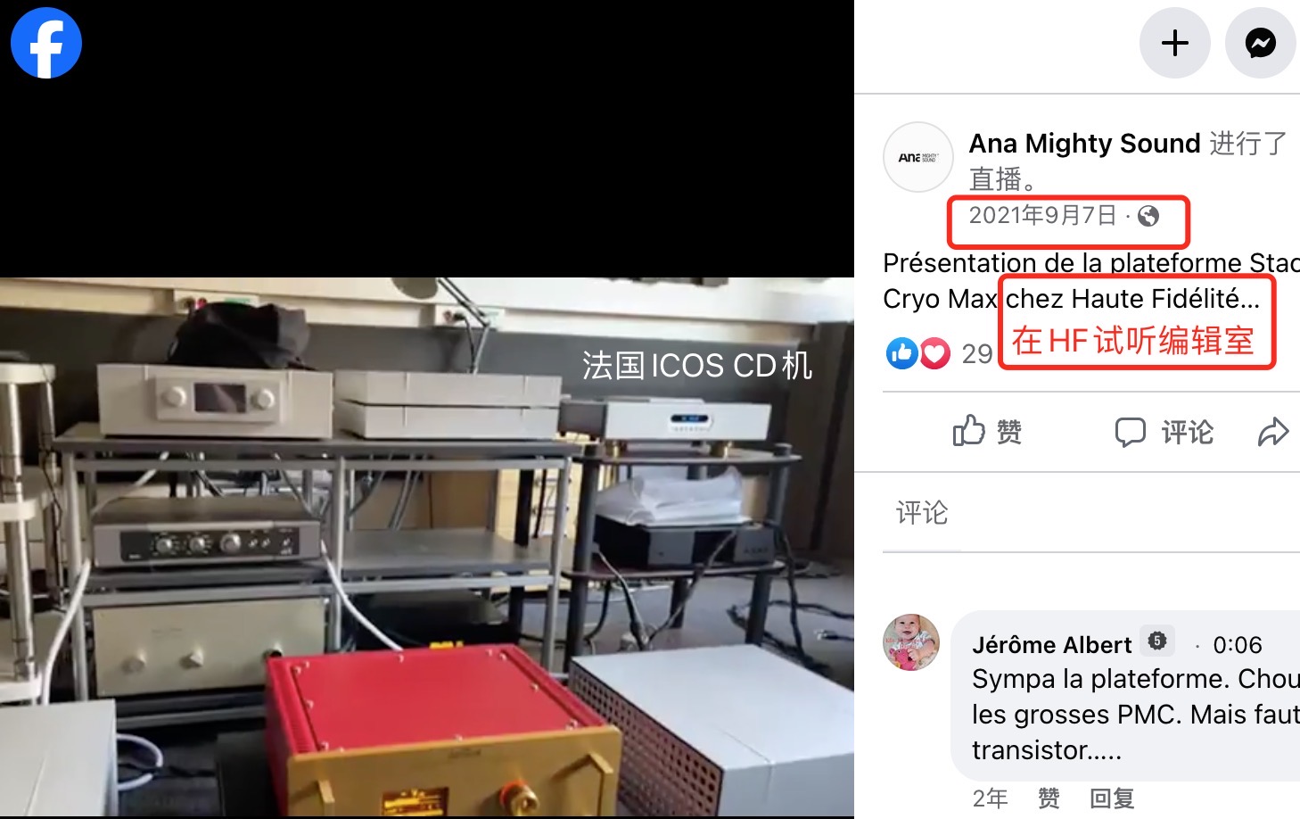Click the blue like reaction icon

point(901,353)
